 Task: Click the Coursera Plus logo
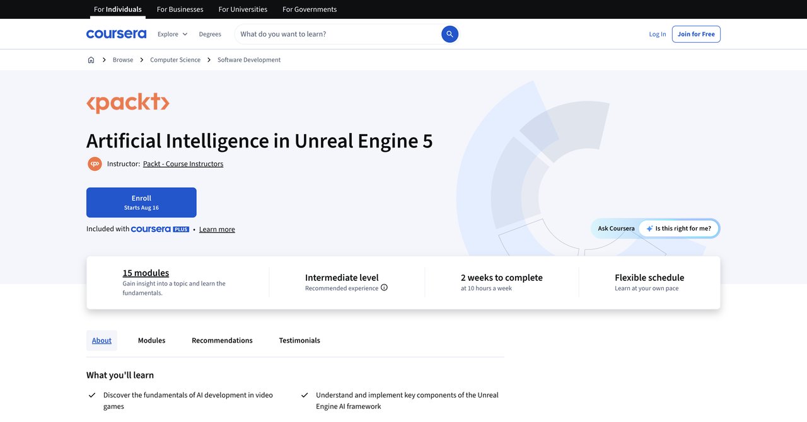pos(160,229)
